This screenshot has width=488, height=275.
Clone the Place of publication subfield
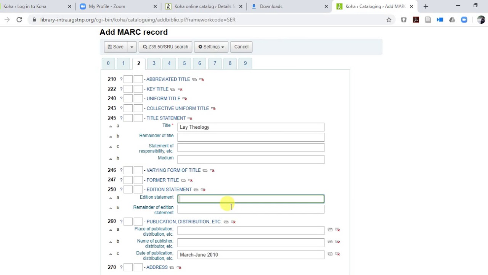coord(330,230)
